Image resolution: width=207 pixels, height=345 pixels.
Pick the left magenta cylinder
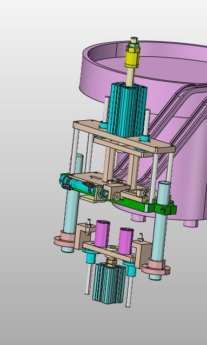tap(102, 233)
